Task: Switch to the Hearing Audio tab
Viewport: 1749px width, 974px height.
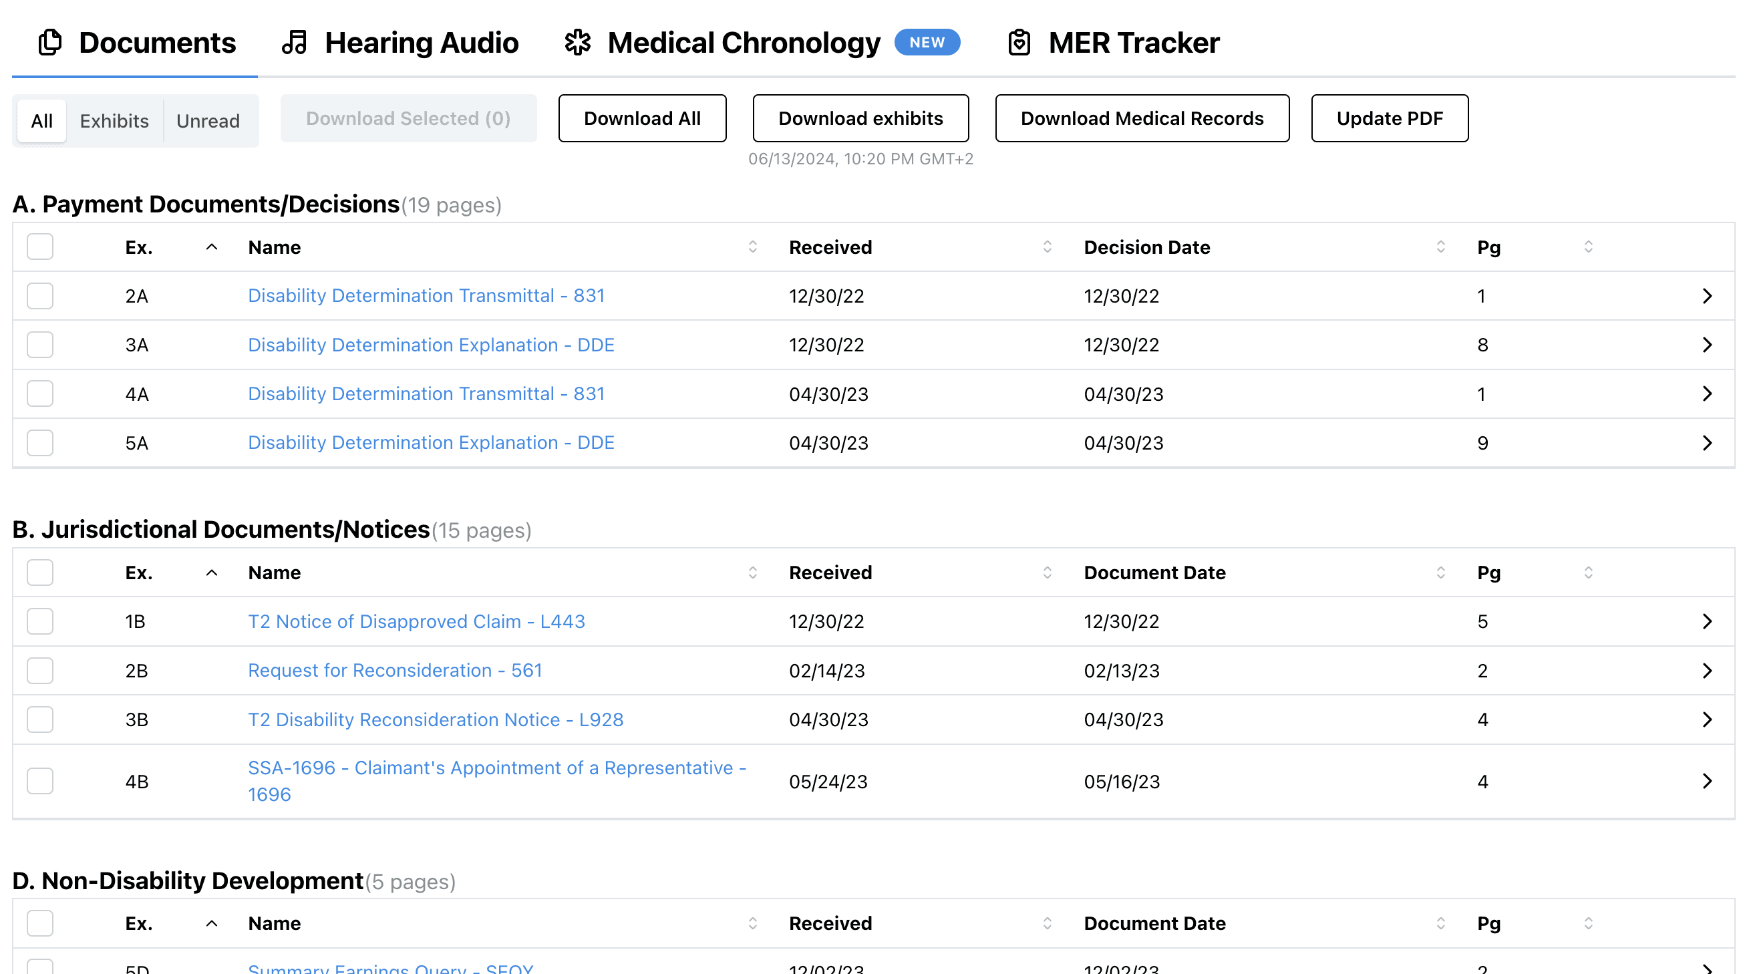Action: point(421,43)
